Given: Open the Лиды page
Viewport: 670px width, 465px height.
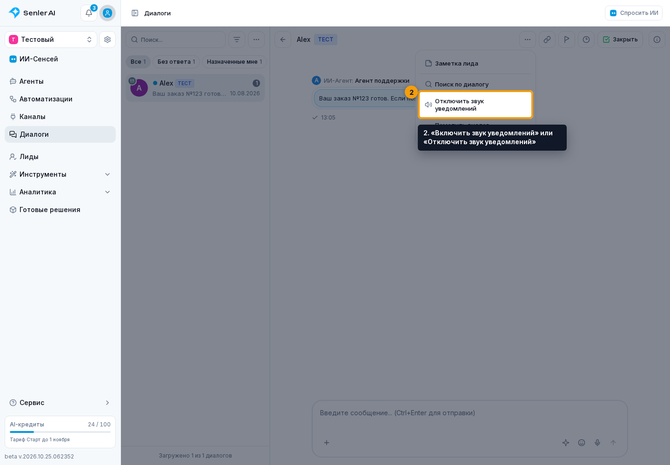Looking at the screenshot, I should [60, 157].
